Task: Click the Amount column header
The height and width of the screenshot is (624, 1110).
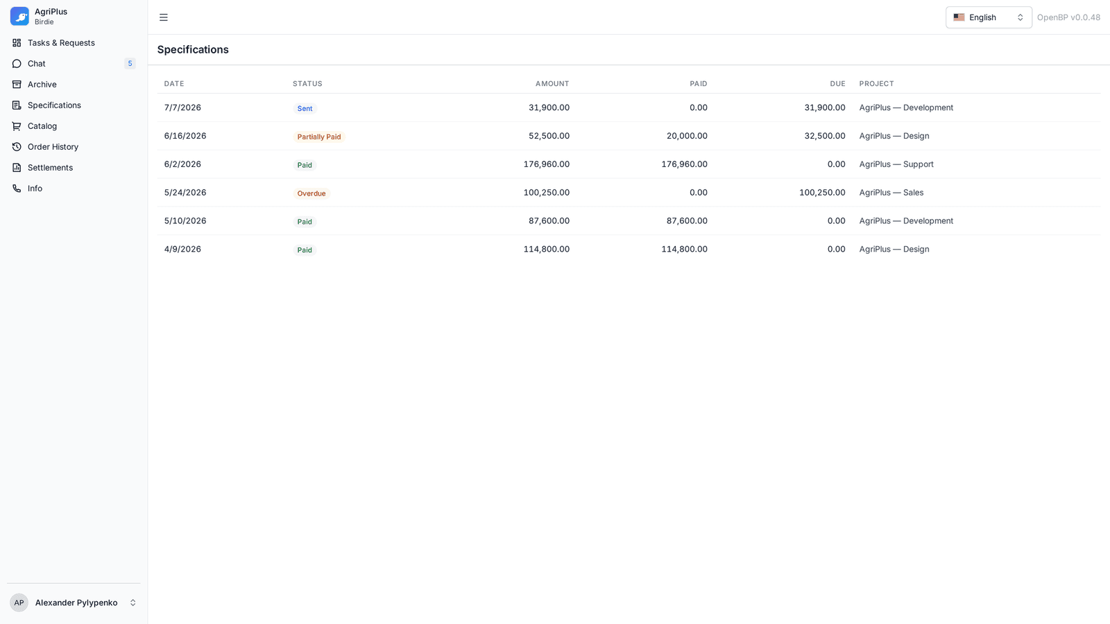Action: 552,84
